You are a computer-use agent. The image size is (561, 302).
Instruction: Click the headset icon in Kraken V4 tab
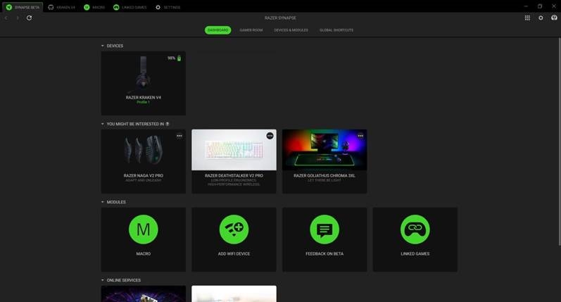coord(51,7)
